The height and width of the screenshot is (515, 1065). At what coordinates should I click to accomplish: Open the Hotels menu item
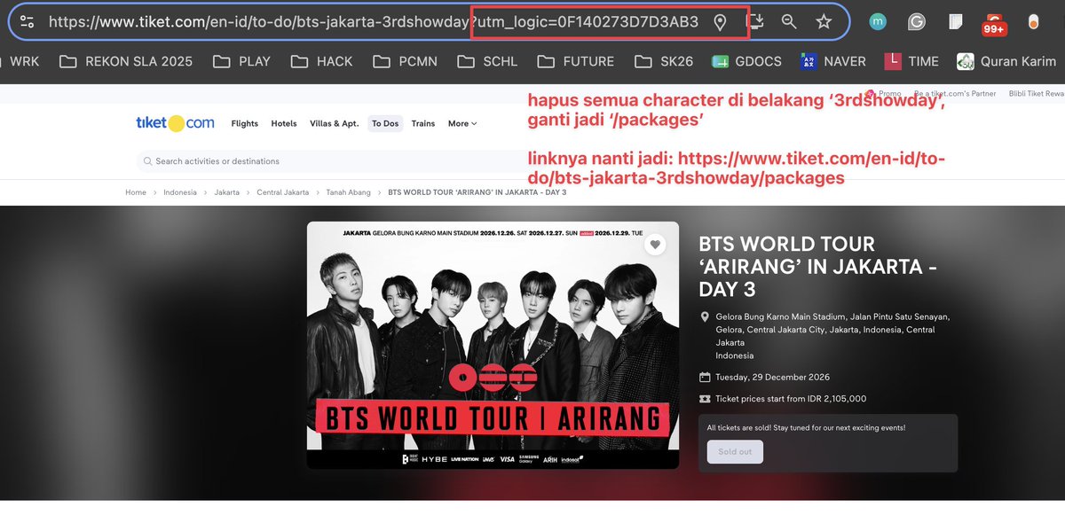[x=284, y=123]
